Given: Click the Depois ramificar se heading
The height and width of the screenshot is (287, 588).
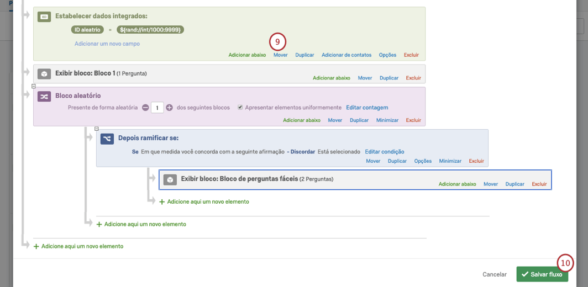Looking at the screenshot, I should 149,138.
